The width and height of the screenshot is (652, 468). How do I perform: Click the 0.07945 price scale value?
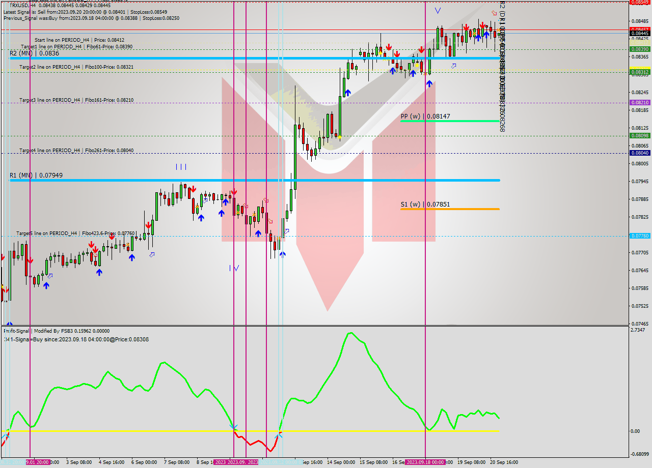[640, 182]
